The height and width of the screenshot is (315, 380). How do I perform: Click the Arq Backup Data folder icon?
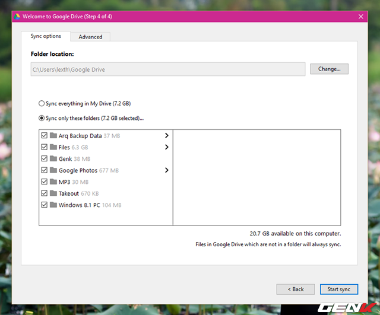[53, 135]
